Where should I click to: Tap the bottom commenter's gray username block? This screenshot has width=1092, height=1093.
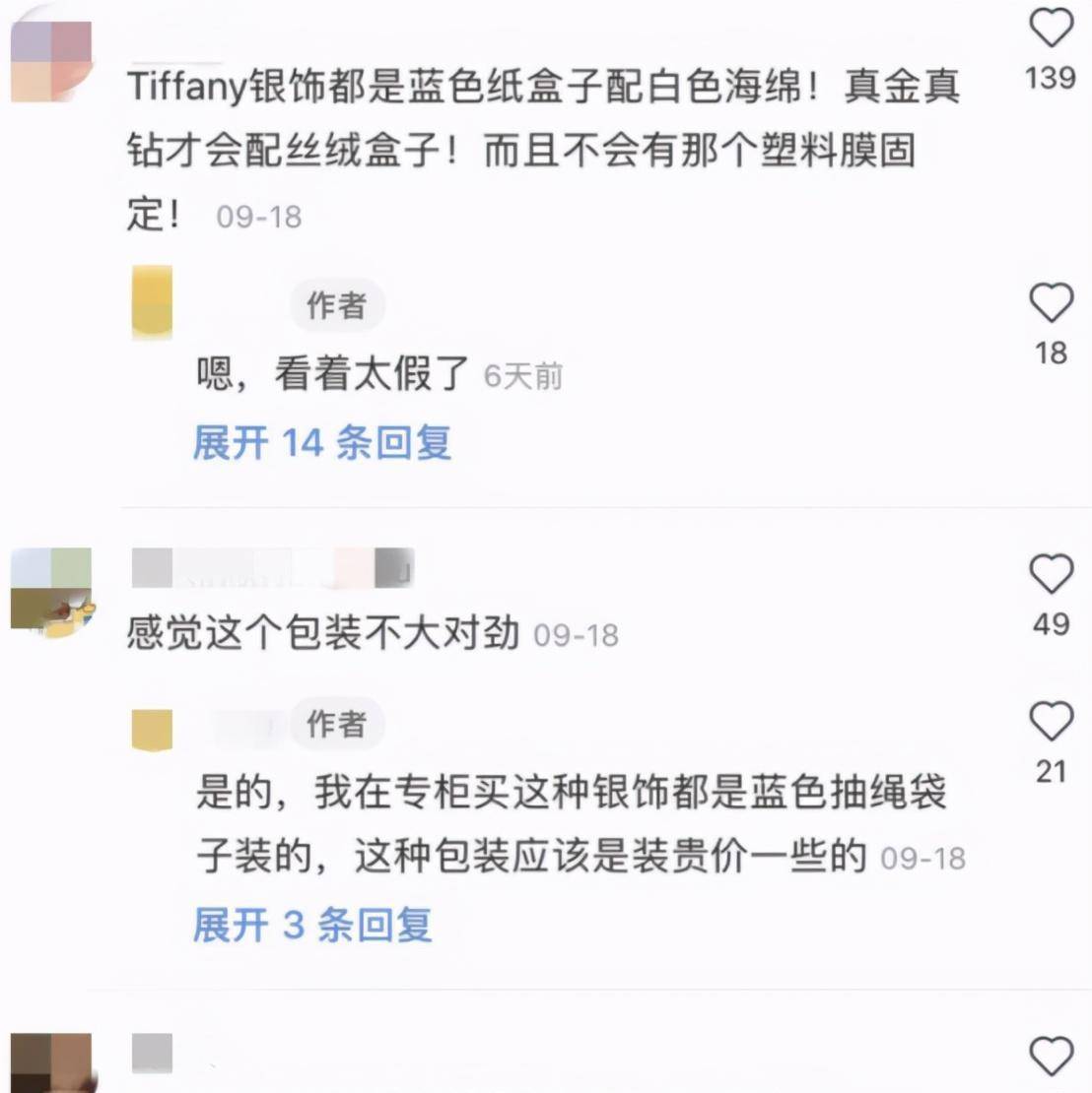point(152,1053)
